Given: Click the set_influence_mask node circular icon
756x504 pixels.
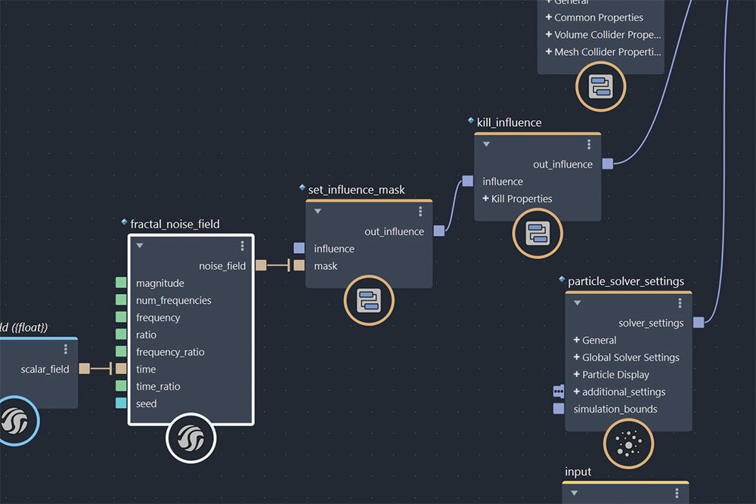Looking at the screenshot, I should point(369,300).
